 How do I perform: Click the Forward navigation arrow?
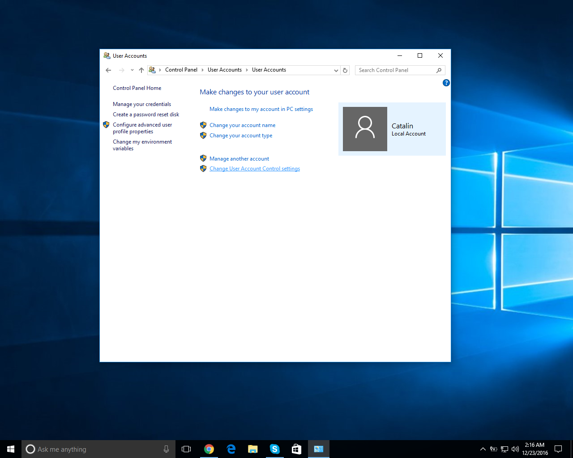(x=121, y=70)
